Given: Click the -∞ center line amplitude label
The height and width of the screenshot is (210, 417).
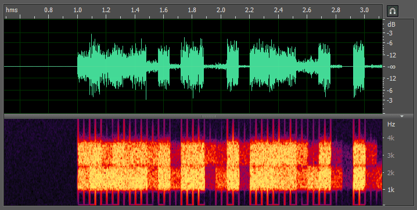Looking at the screenshot, I should tap(391, 67).
